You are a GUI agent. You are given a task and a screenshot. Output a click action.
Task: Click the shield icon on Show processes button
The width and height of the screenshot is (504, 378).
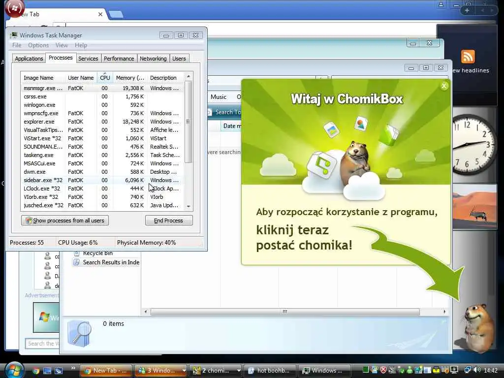point(29,220)
